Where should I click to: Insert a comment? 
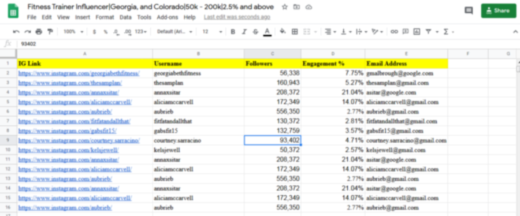click(405, 32)
